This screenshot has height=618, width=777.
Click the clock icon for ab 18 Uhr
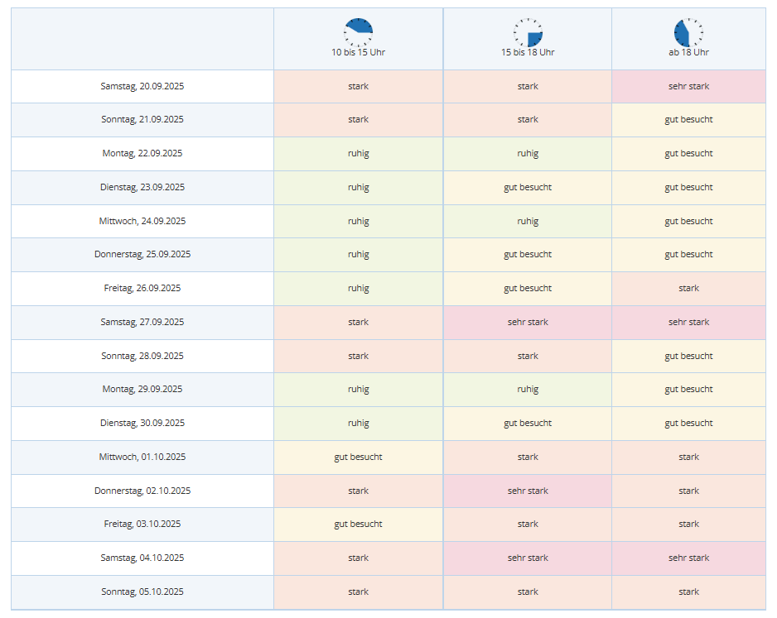688,32
